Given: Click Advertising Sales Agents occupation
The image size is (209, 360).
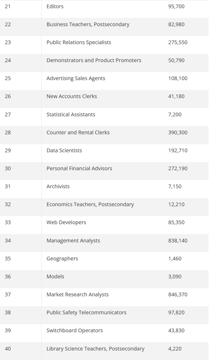Looking at the screenshot, I should coord(76,78).
